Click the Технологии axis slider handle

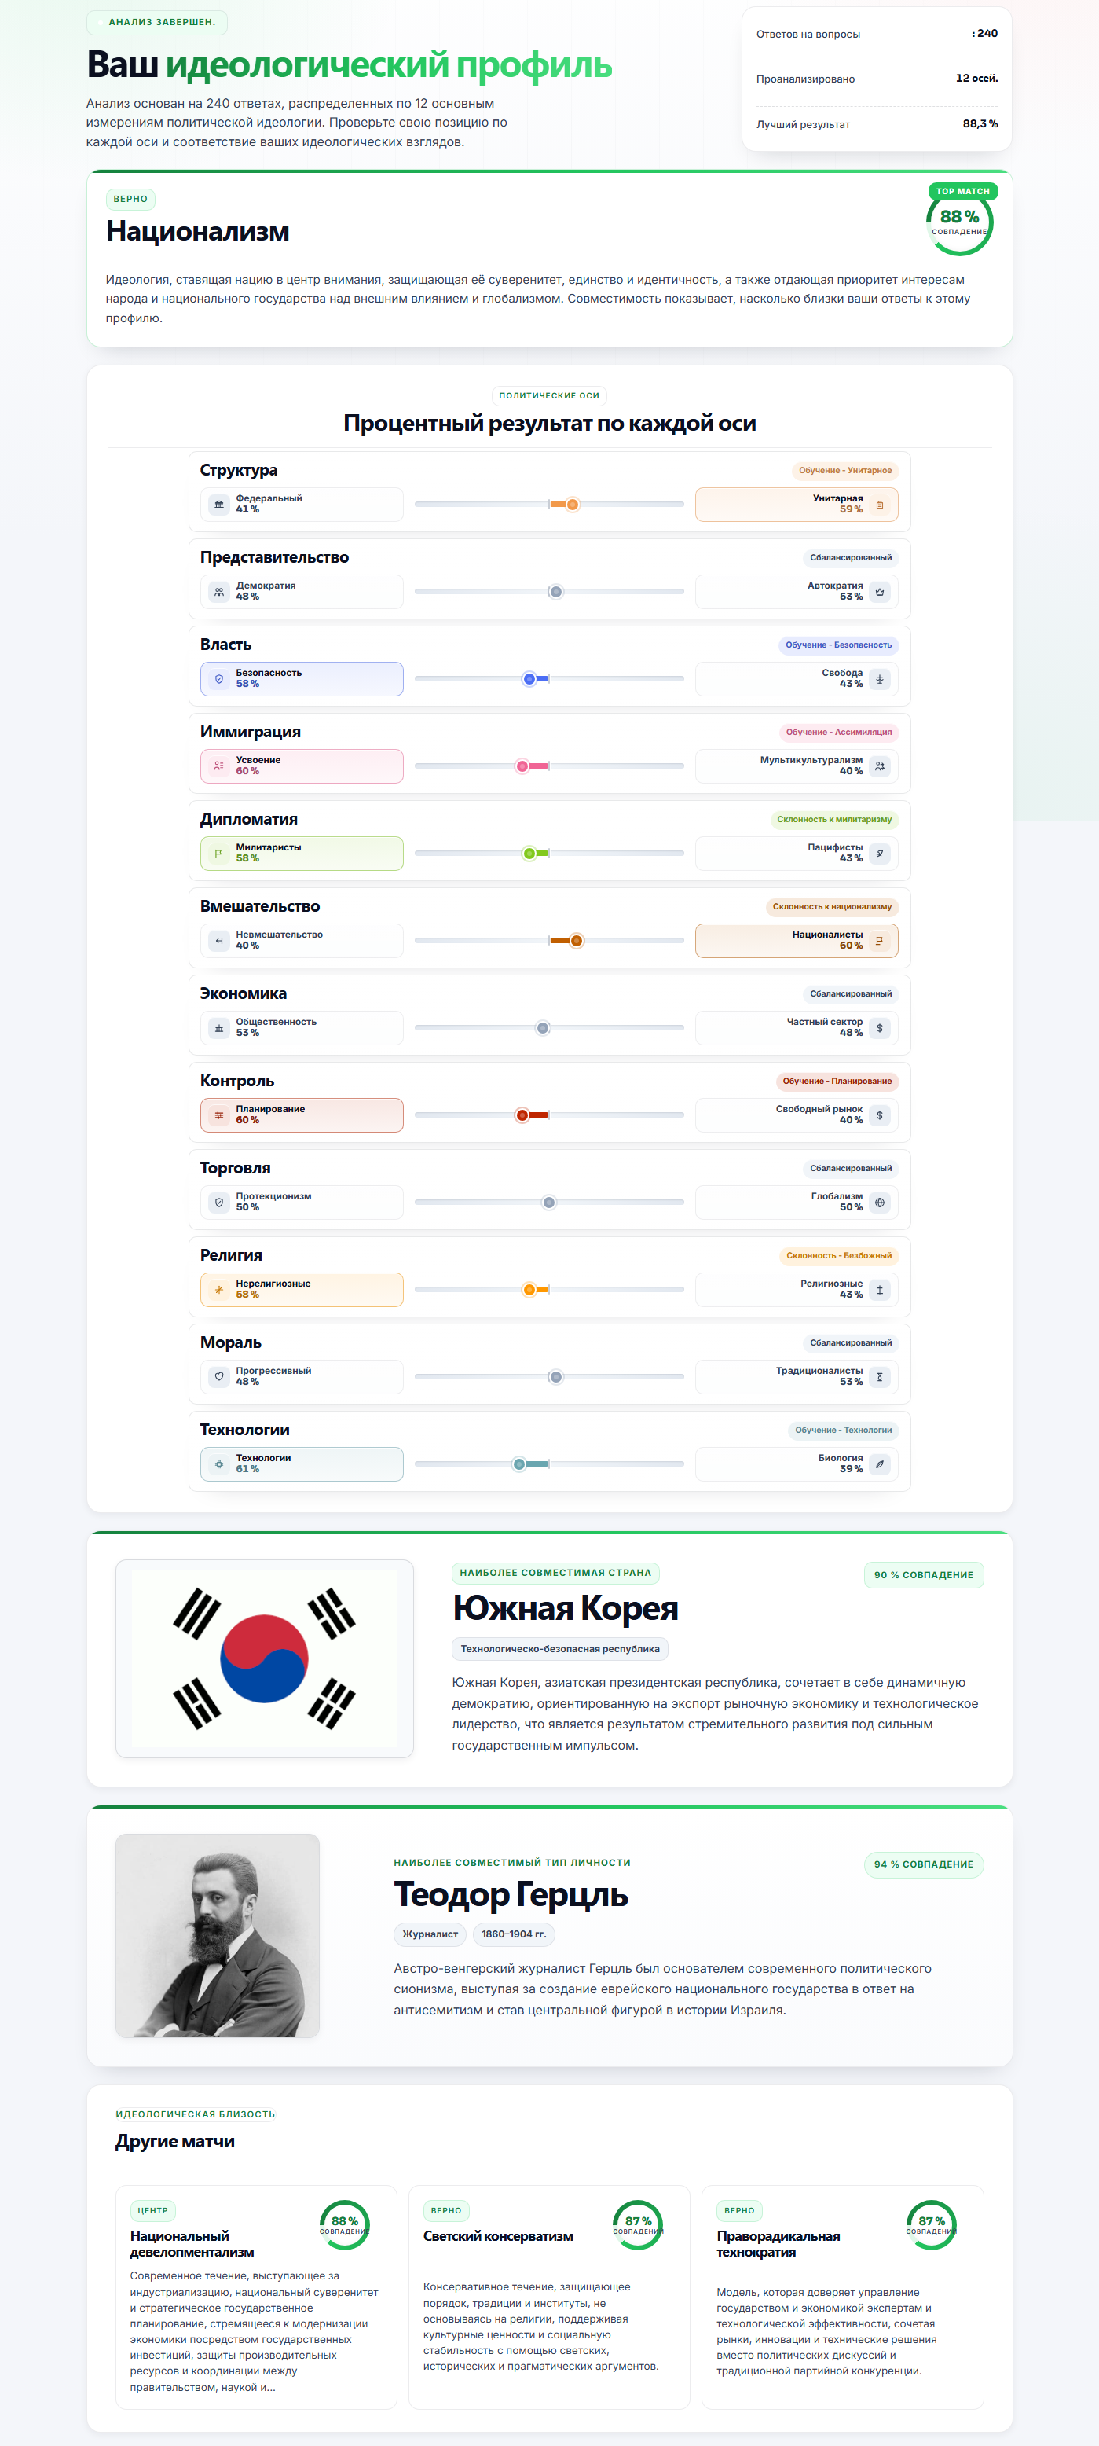pos(519,1464)
